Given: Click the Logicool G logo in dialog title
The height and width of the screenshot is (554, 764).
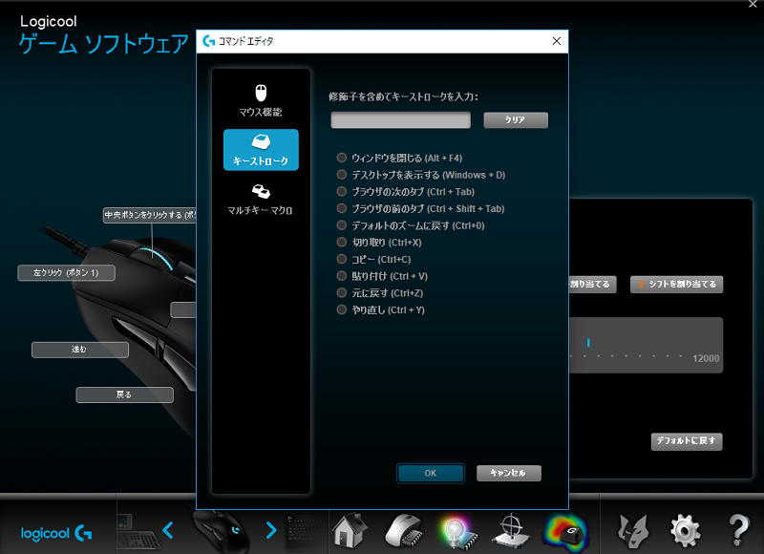Looking at the screenshot, I should pyautogui.click(x=208, y=41).
